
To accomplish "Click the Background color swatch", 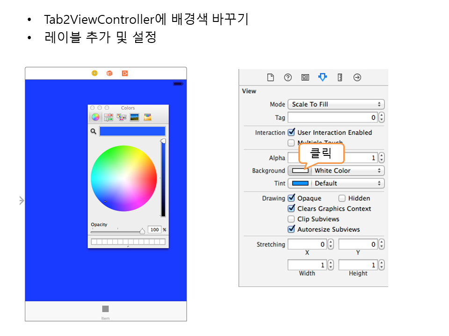I will [x=300, y=171].
